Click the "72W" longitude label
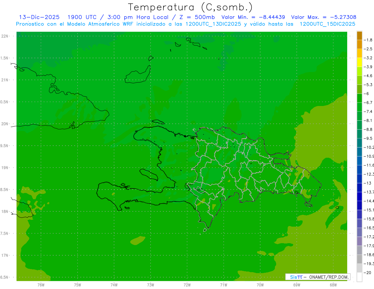Viewport: 374px width, 289px height. coord(187,285)
